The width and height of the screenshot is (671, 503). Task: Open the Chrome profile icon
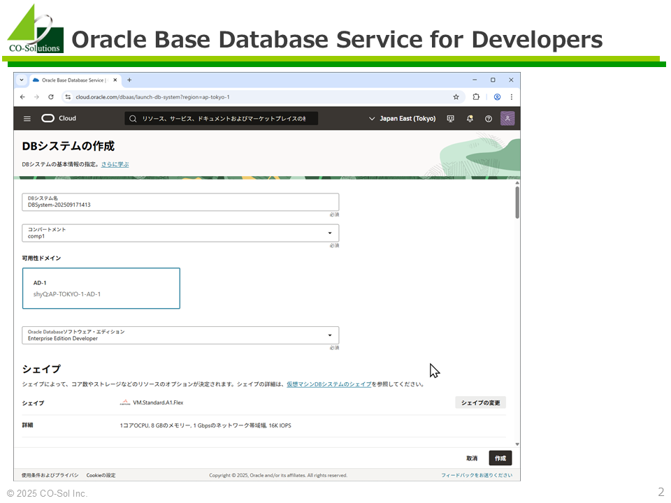497,97
